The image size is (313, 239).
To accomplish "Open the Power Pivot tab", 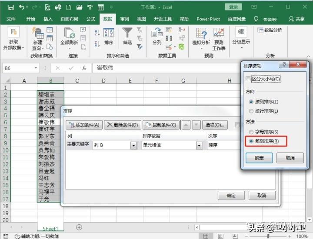I will pyautogui.click(x=208, y=19).
